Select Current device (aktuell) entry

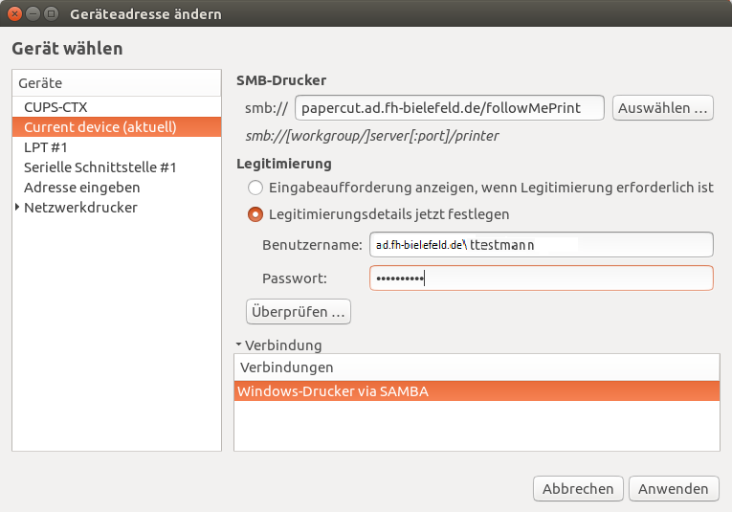tap(100, 127)
